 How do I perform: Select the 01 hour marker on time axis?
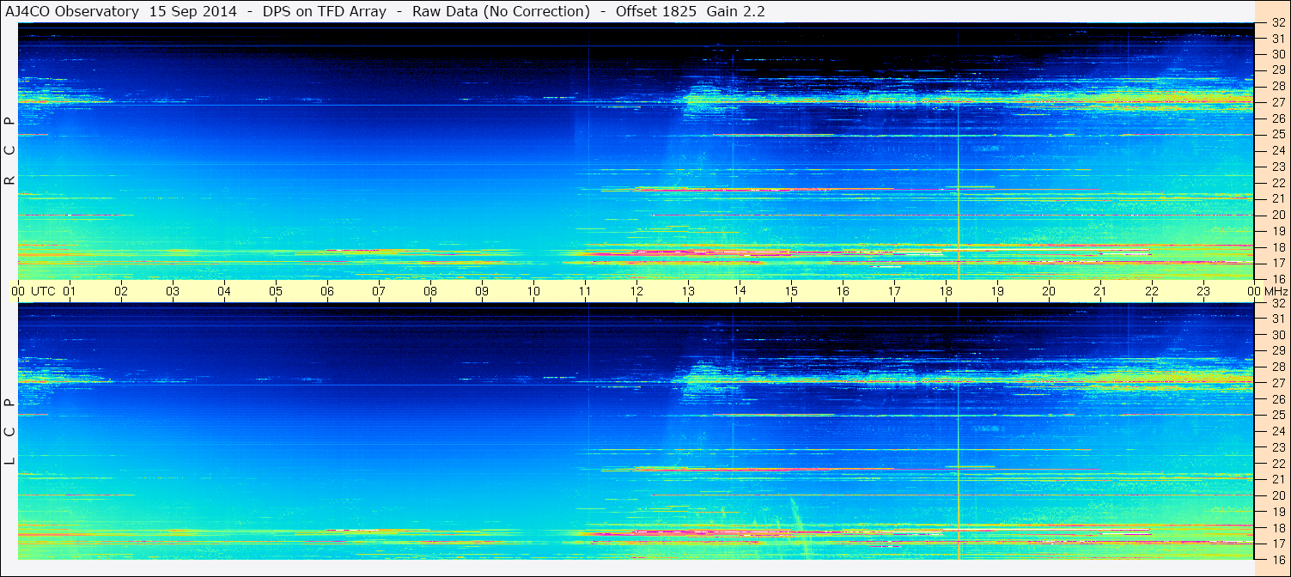[70, 291]
